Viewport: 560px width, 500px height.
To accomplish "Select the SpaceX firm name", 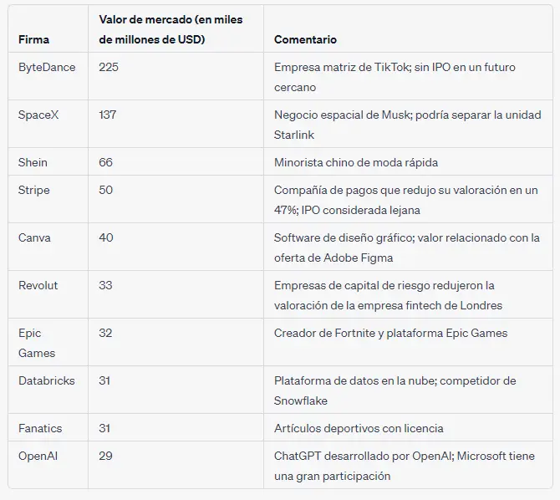I will tap(38, 115).
